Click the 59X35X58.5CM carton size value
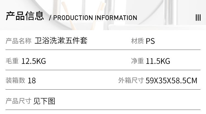This screenshot has width=206, height=114. click(171, 81)
